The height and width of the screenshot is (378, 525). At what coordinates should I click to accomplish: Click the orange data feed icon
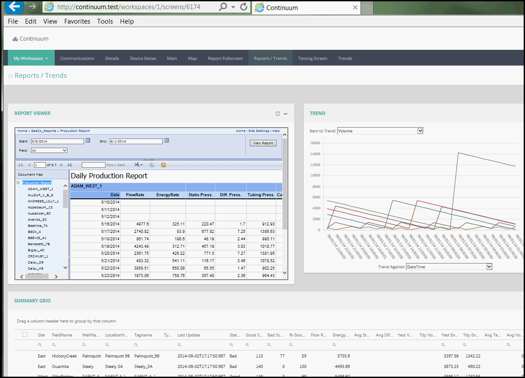pyautogui.click(x=163, y=165)
